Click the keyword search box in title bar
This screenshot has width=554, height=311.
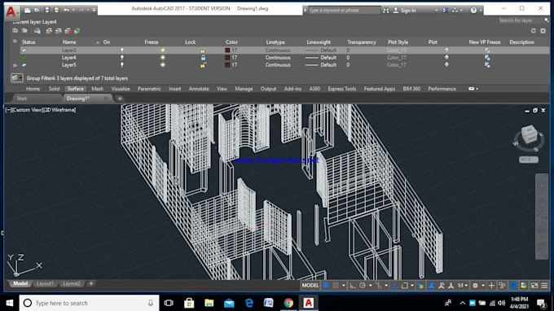click(344, 11)
